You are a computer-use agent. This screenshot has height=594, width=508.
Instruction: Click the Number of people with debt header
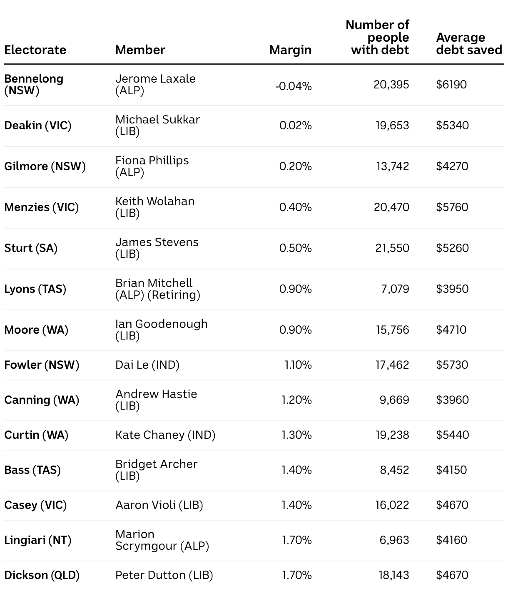click(377, 38)
